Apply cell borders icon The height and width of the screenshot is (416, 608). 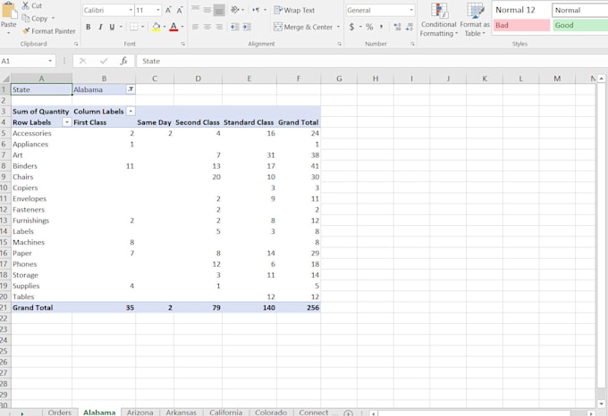pos(134,27)
